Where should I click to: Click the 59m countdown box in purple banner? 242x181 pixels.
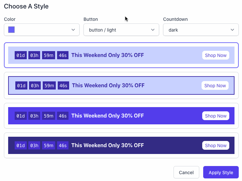49,116
